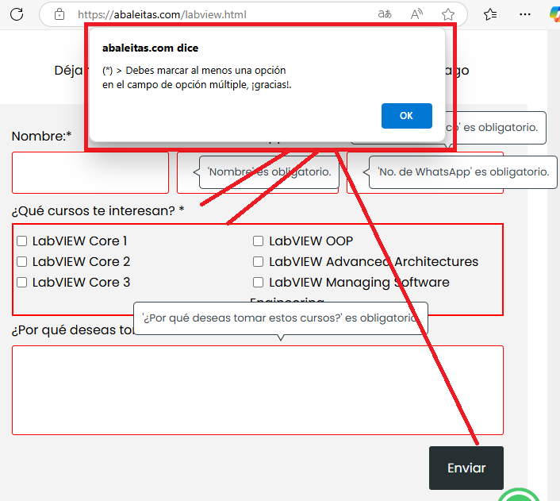The image size is (560, 501).
Task: Check the LabVIEW Core 1 checkbox
Action: pyautogui.click(x=21, y=241)
